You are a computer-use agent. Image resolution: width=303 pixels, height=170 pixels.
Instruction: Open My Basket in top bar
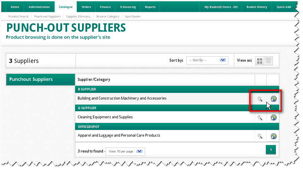[221, 7]
